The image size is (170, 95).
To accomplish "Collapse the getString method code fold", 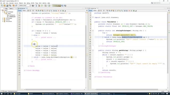I will (x=93, y=50).
